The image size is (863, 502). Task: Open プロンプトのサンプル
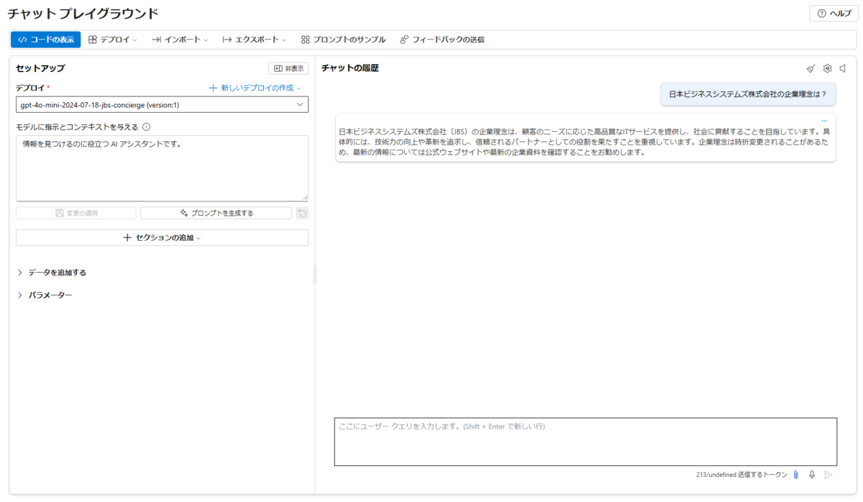click(343, 40)
